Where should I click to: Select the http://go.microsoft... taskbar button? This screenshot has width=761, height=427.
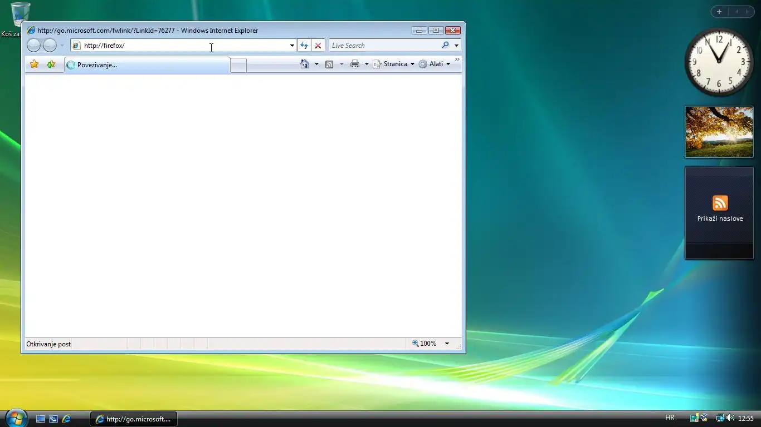[134, 419]
